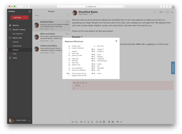Like the note with heart icon
Image resolution: width=182 pixels, height=134 pixels.
click(x=155, y=12)
